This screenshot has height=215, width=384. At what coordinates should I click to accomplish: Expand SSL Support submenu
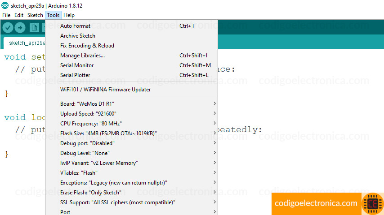click(x=131, y=202)
